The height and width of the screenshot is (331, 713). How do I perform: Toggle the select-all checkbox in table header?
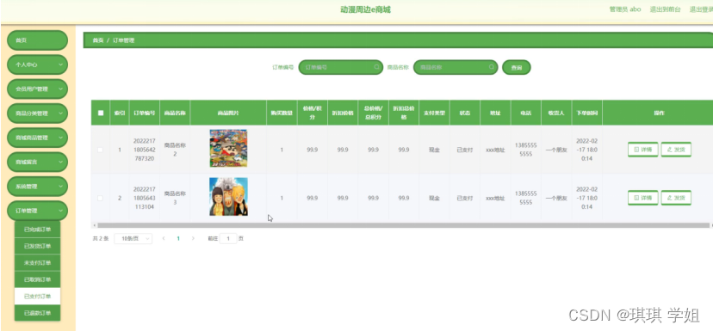pos(101,113)
